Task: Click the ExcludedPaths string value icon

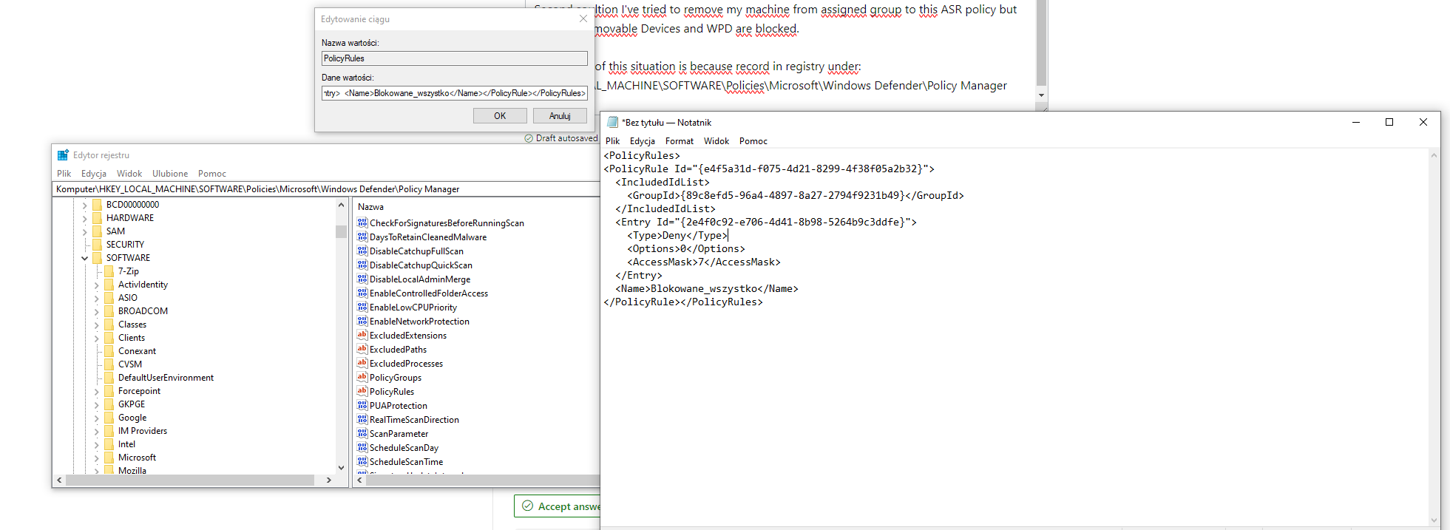Action: point(362,349)
